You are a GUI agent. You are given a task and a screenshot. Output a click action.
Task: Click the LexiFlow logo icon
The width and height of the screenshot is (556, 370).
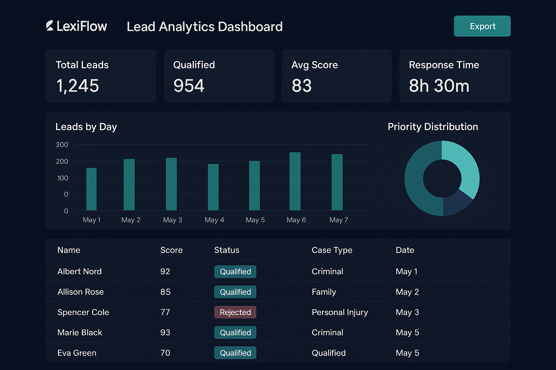[50, 26]
